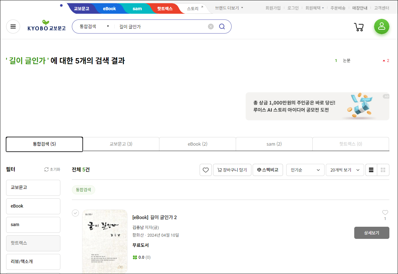Click the heart wishlist button in toolbar
This screenshot has width=398, height=274.
pos(206,170)
